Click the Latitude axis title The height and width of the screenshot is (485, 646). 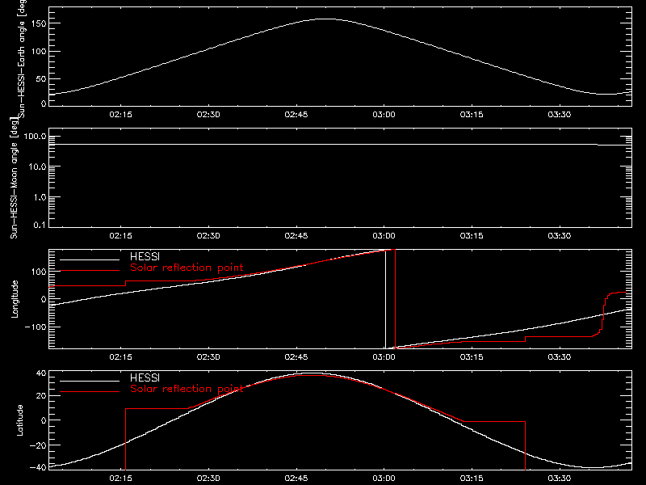(x=19, y=420)
